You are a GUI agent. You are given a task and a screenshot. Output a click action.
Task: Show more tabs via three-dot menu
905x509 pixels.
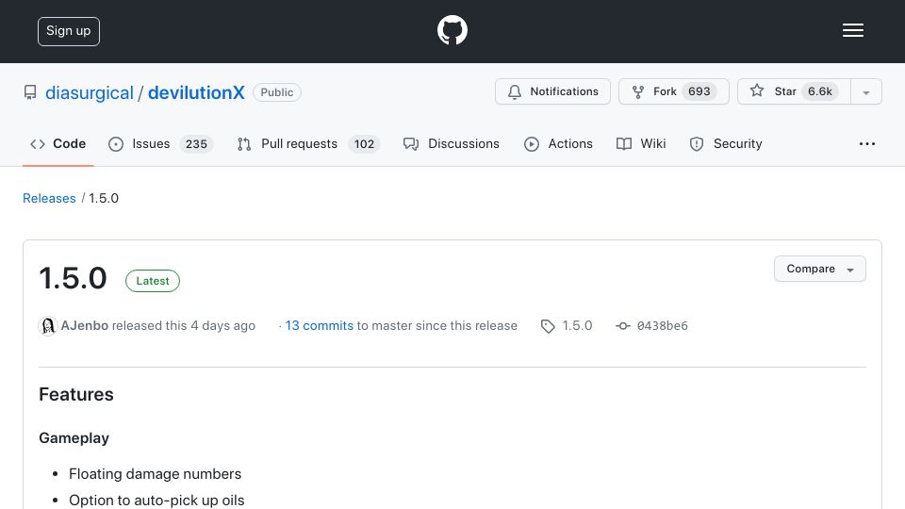(867, 143)
